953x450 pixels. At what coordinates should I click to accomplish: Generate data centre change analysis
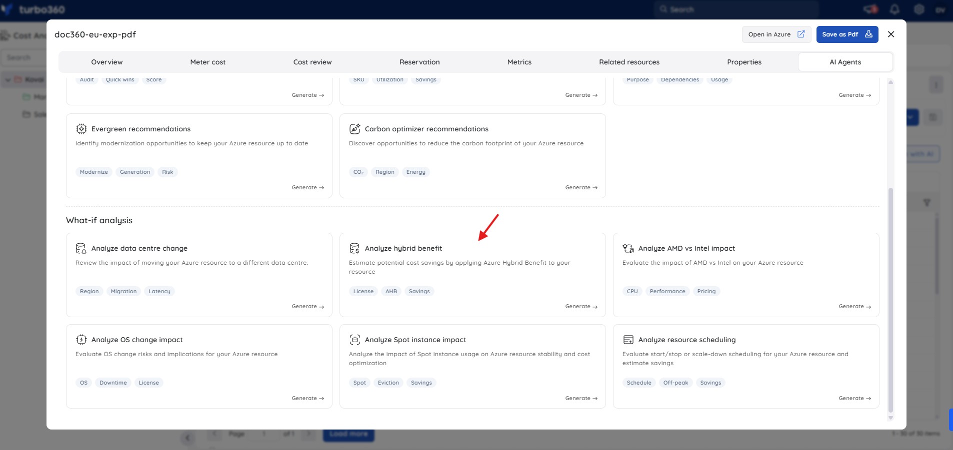(308, 306)
